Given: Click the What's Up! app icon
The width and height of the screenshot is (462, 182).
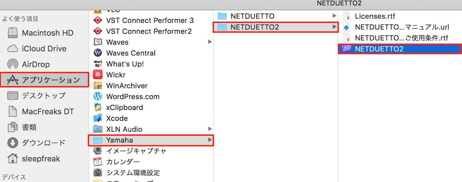Looking at the screenshot, I should coord(97,64).
